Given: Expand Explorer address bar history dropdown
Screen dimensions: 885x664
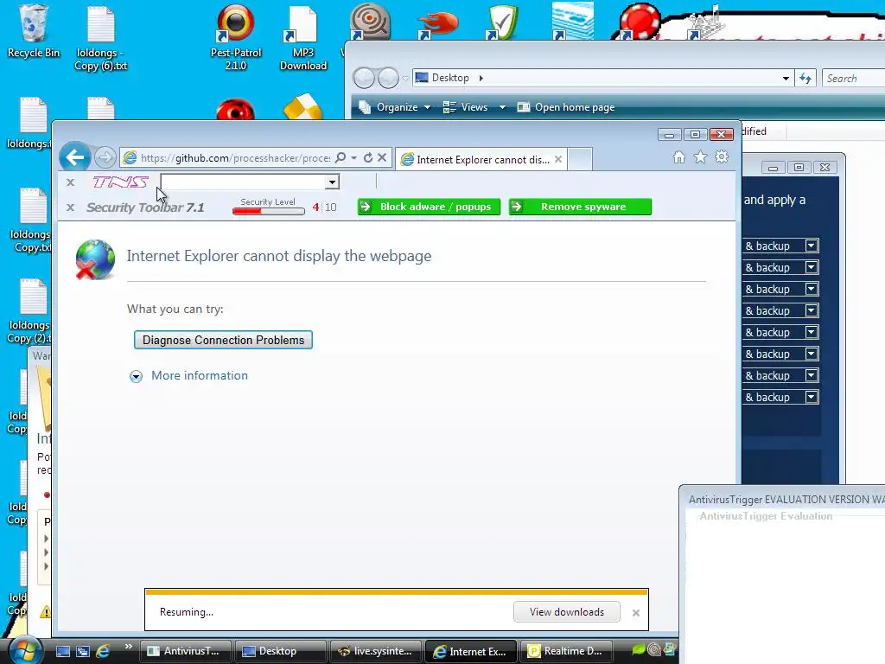Looking at the screenshot, I should coord(786,79).
